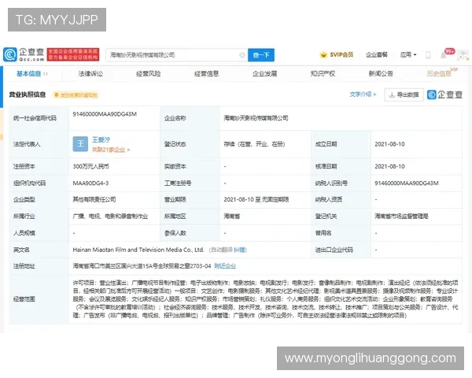
Task: Open the Qcc.com logo homepage
Action: 24,55
